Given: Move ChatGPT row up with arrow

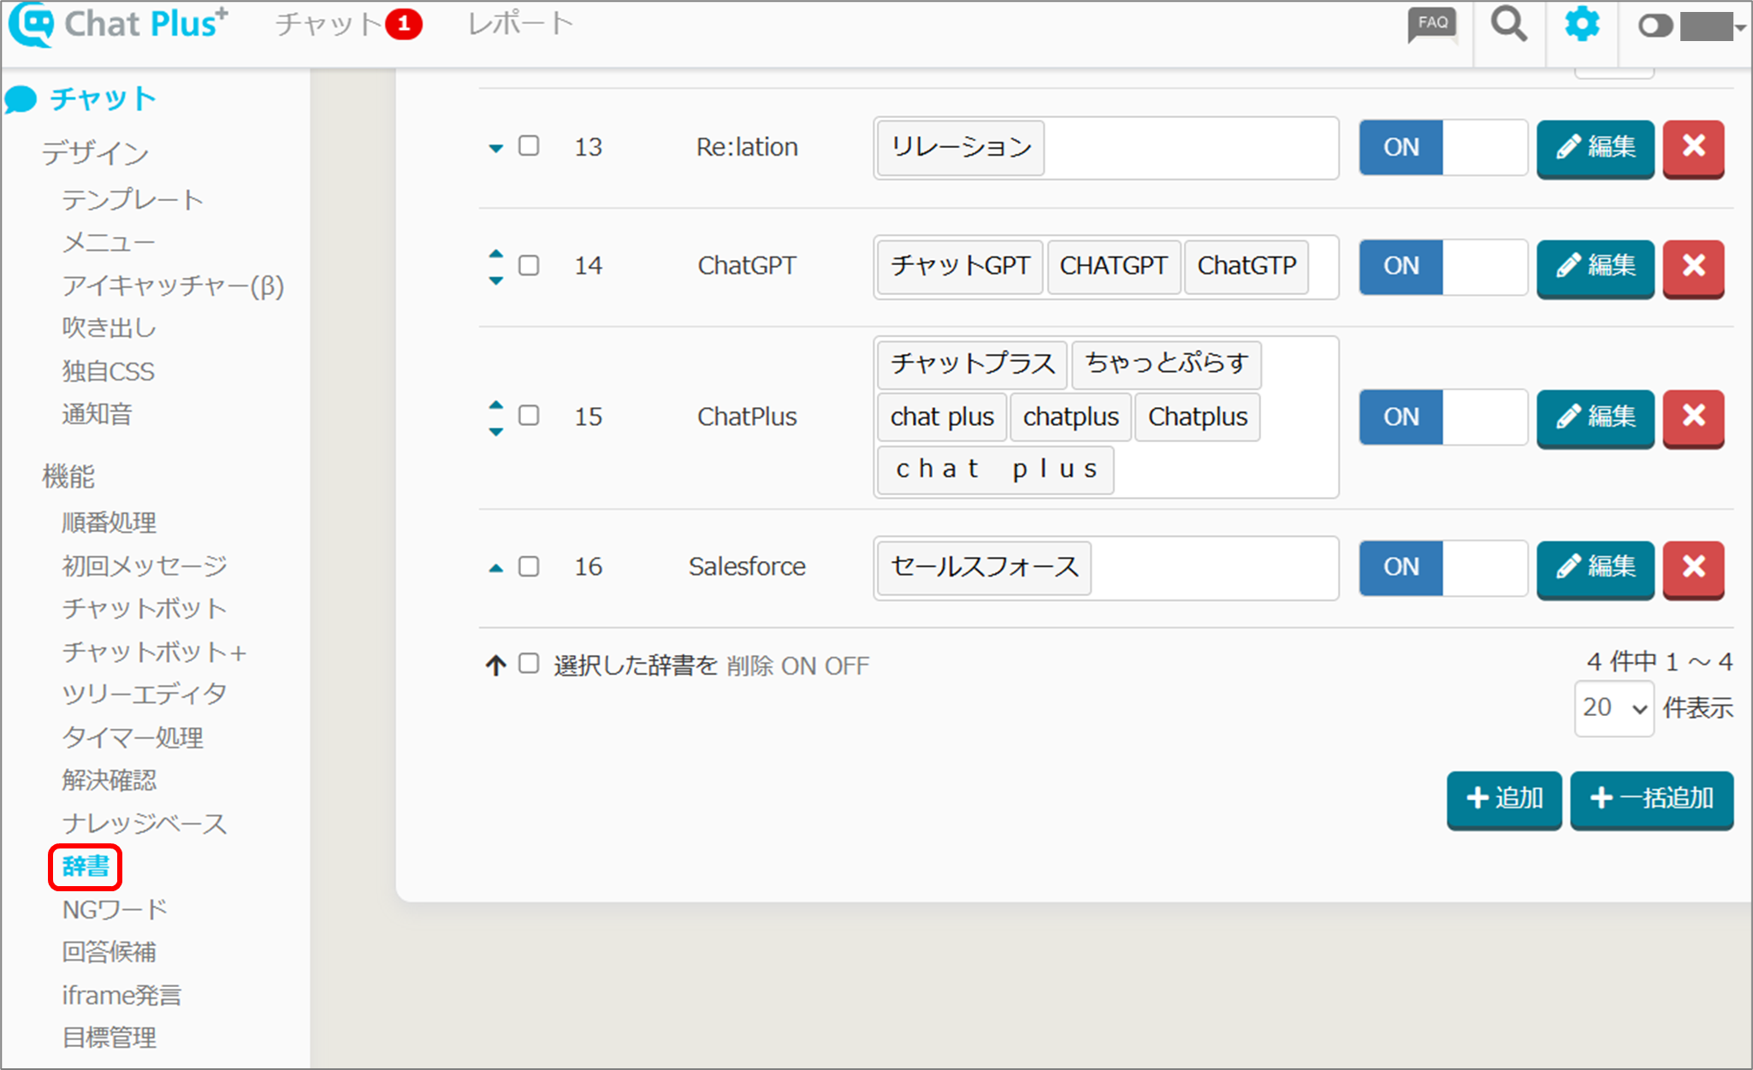Looking at the screenshot, I should point(495,254).
